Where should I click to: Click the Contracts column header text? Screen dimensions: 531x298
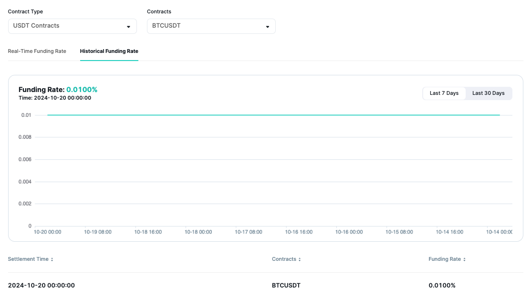284,259
